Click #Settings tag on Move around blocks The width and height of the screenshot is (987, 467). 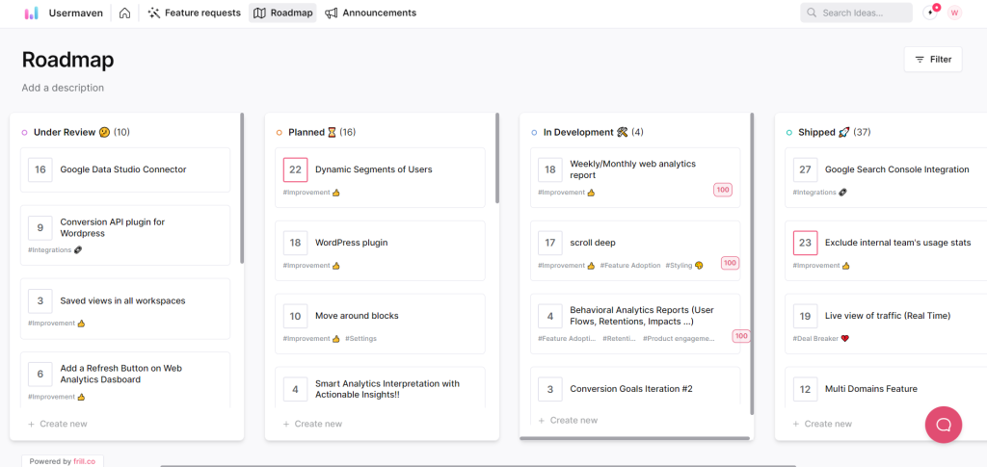click(360, 339)
